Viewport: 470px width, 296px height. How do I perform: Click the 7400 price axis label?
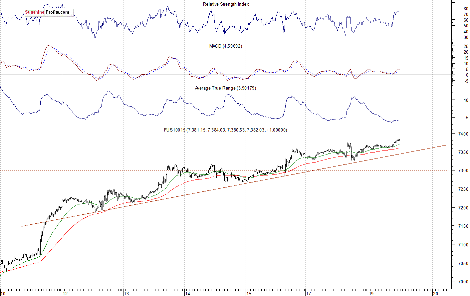point(463,134)
